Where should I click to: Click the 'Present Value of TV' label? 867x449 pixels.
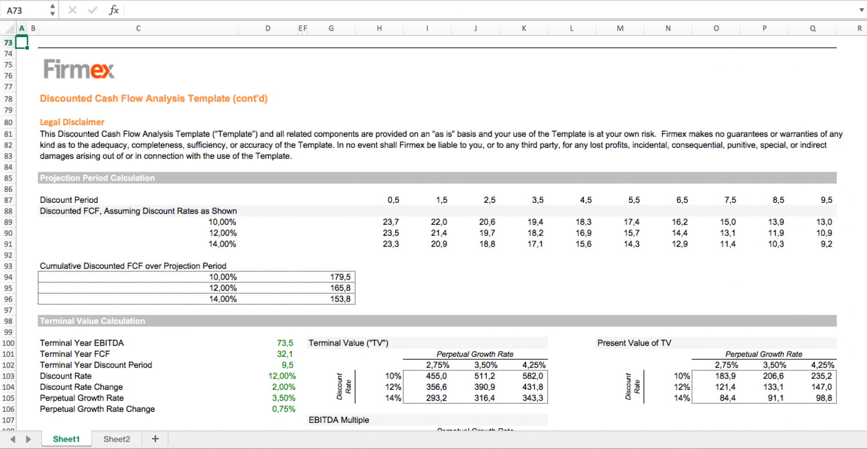point(634,343)
